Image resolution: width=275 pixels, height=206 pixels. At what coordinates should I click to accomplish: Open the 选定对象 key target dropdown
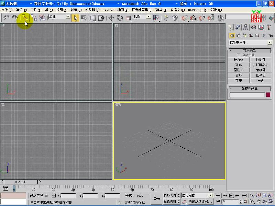(x=197, y=195)
